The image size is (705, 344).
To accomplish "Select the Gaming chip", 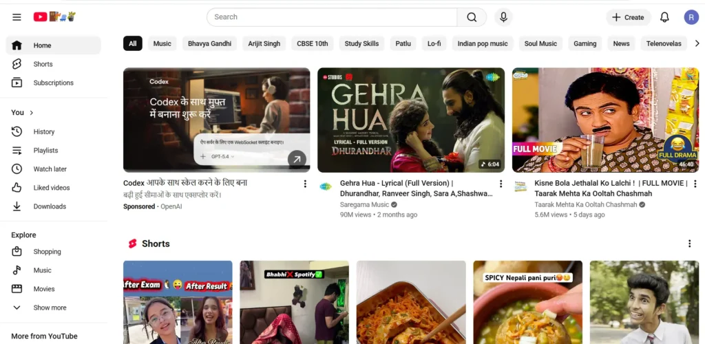I will [x=585, y=43].
